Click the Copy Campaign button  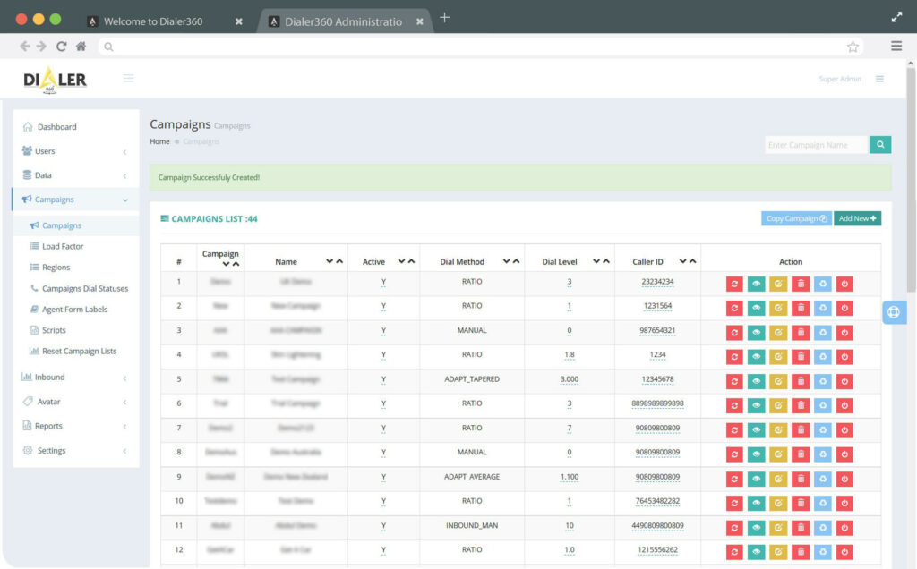796,217
